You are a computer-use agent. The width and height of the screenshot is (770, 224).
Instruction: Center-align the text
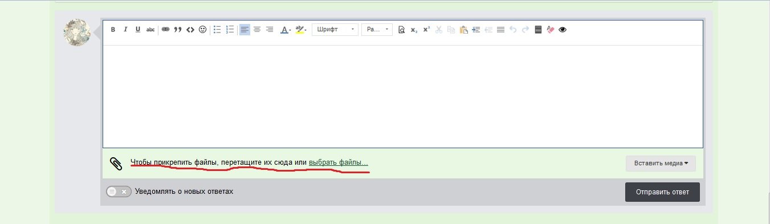point(257,30)
